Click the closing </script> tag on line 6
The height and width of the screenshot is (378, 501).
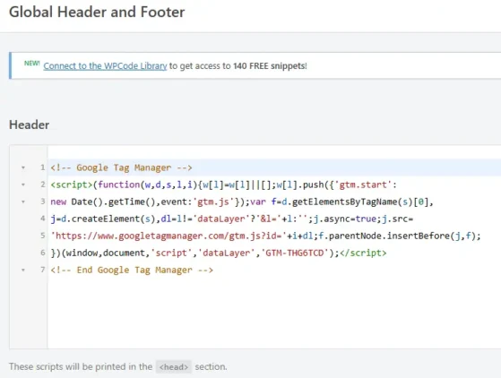(363, 253)
